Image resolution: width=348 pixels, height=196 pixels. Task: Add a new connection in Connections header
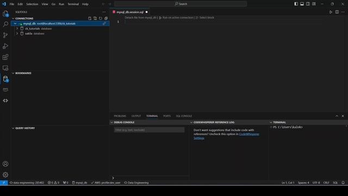(x=90, y=19)
